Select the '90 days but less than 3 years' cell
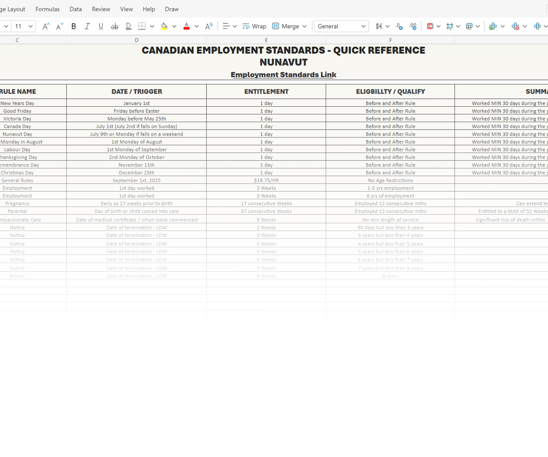The width and height of the screenshot is (548, 457). [x=390, y=227]
